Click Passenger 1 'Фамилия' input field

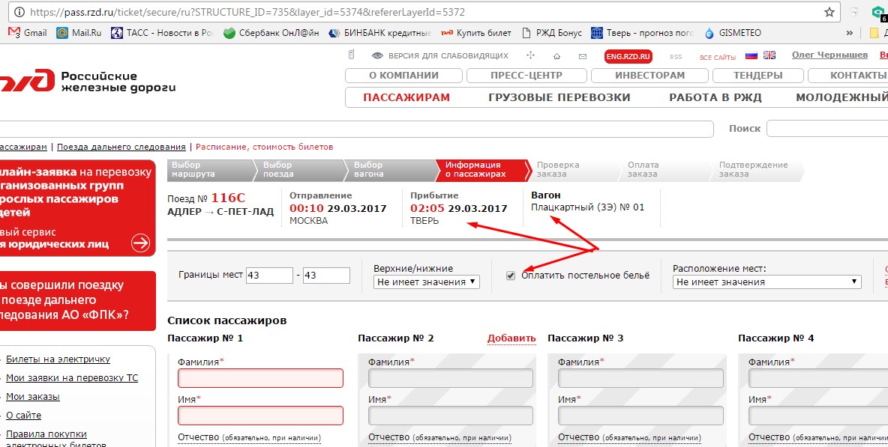pyautogui.click(x=260, y=378)
